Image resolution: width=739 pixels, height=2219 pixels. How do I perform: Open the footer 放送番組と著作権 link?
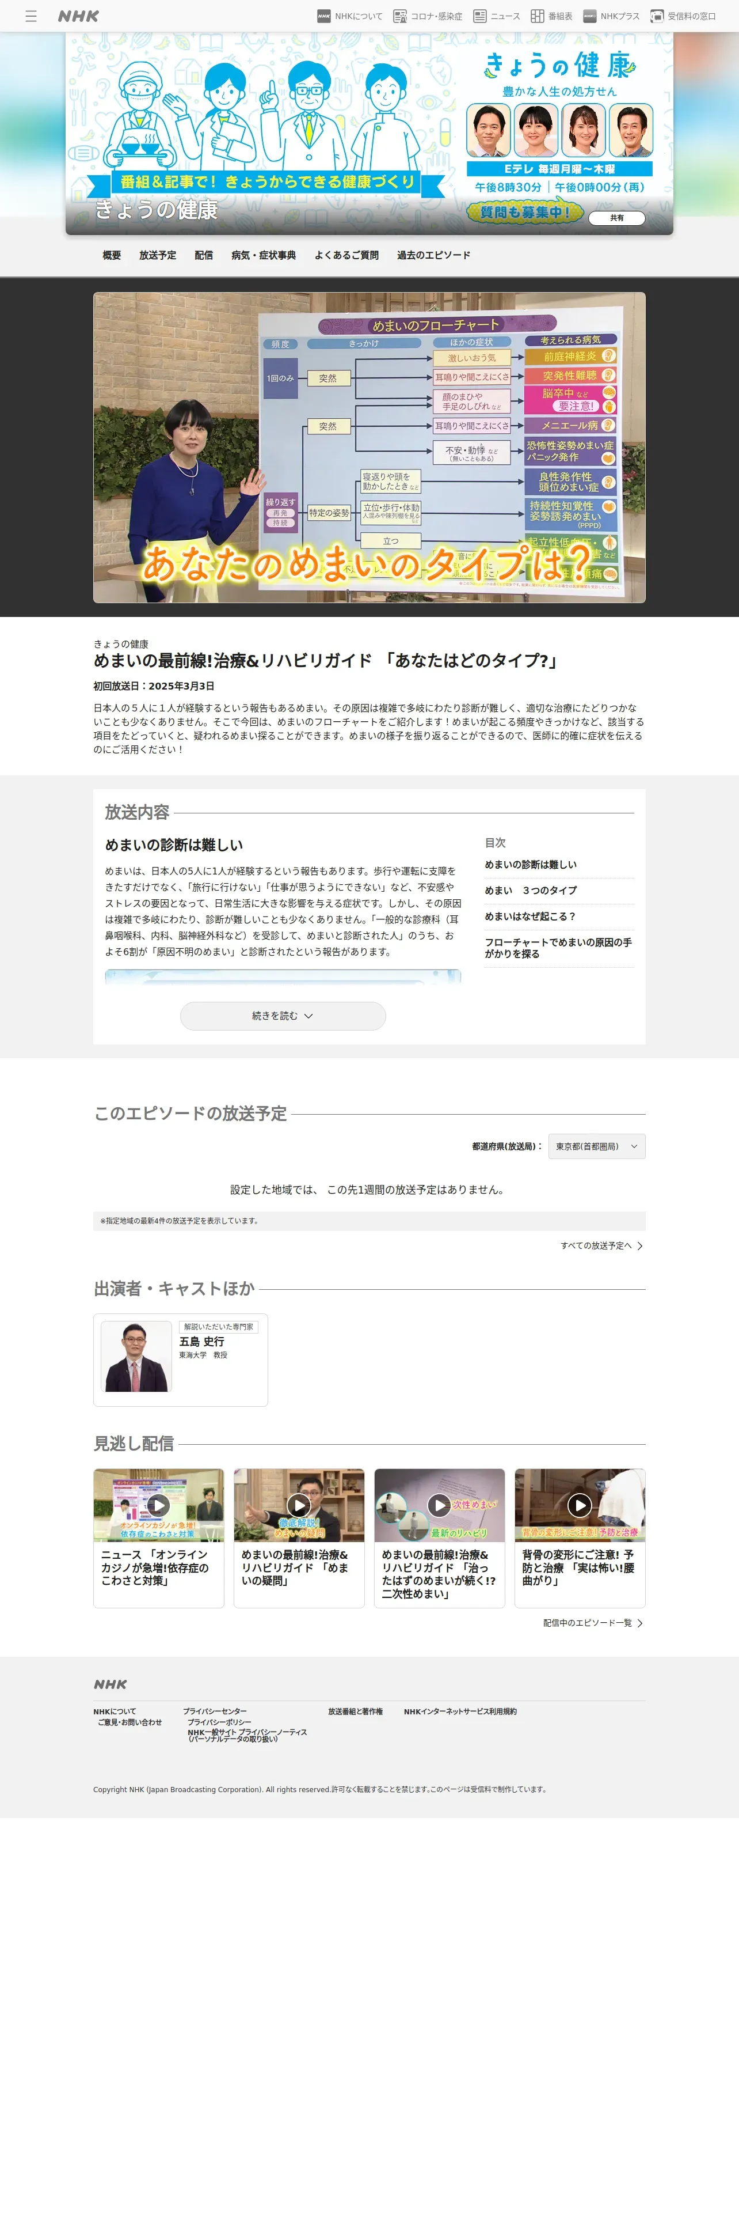(355, 1711)
